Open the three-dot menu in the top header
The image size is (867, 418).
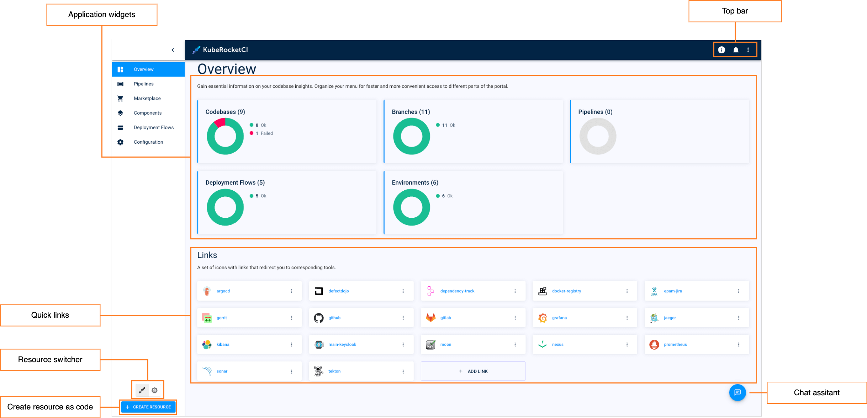pos(748,50)
